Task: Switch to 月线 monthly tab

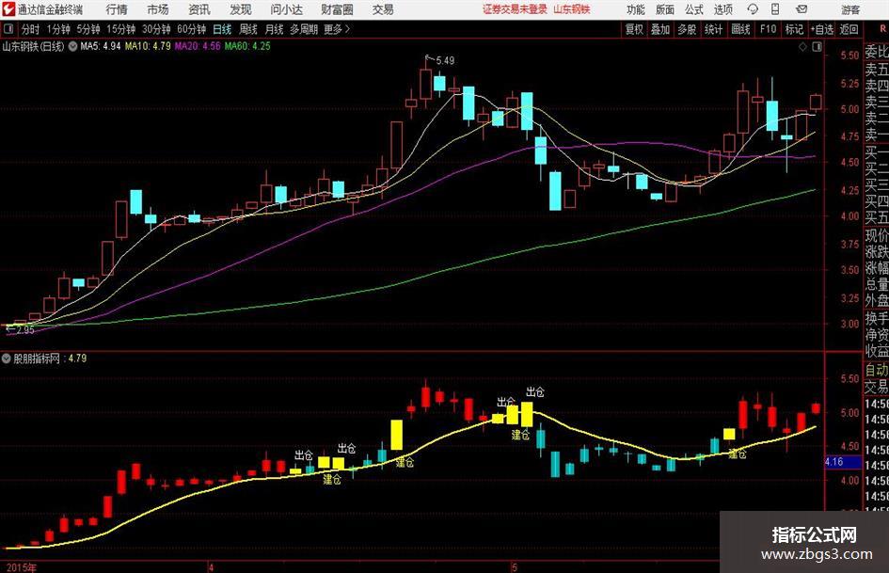Action: 275,29
